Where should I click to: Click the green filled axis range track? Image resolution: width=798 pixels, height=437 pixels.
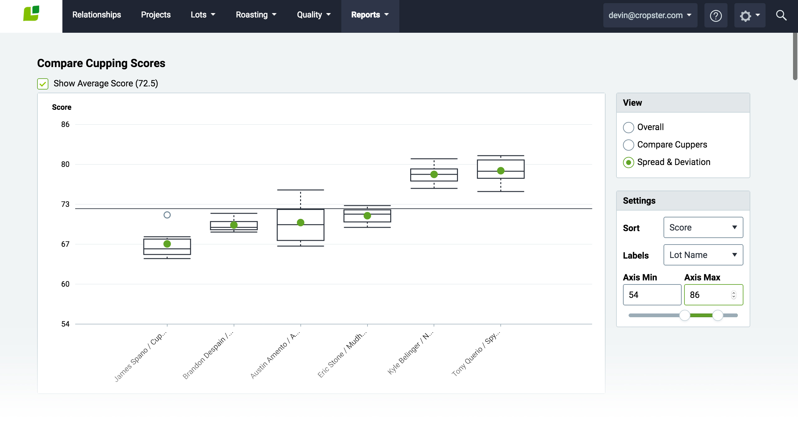(701, 315)
